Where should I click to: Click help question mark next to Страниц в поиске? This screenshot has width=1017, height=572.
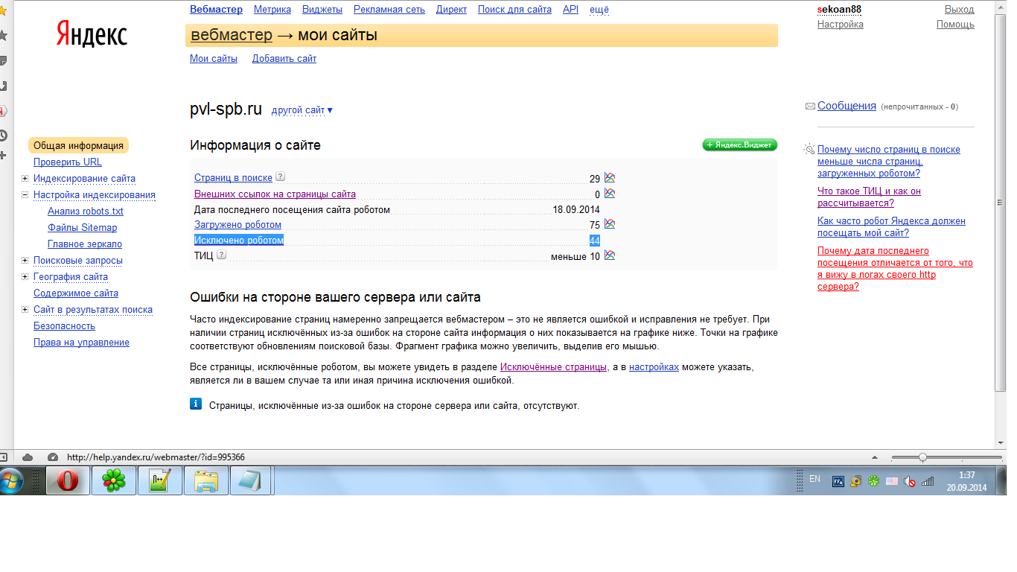click(280, 177)
